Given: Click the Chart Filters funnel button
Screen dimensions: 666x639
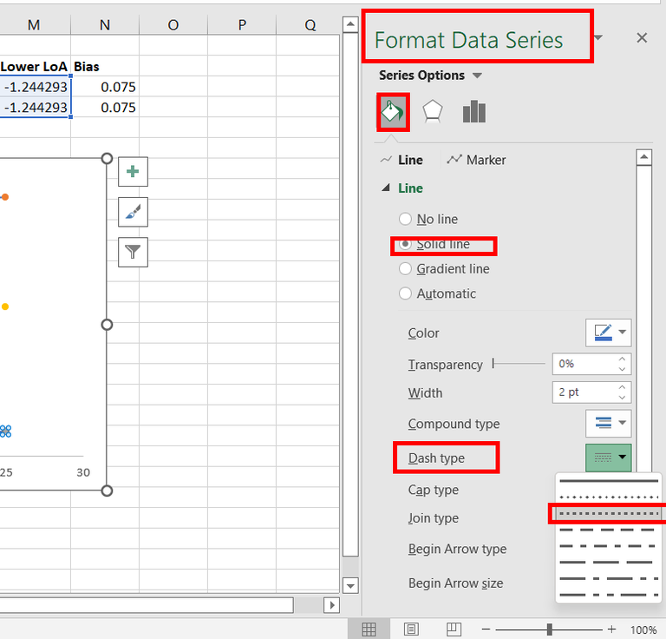Looking at the screenshot, I should click(x=133, y=252).
